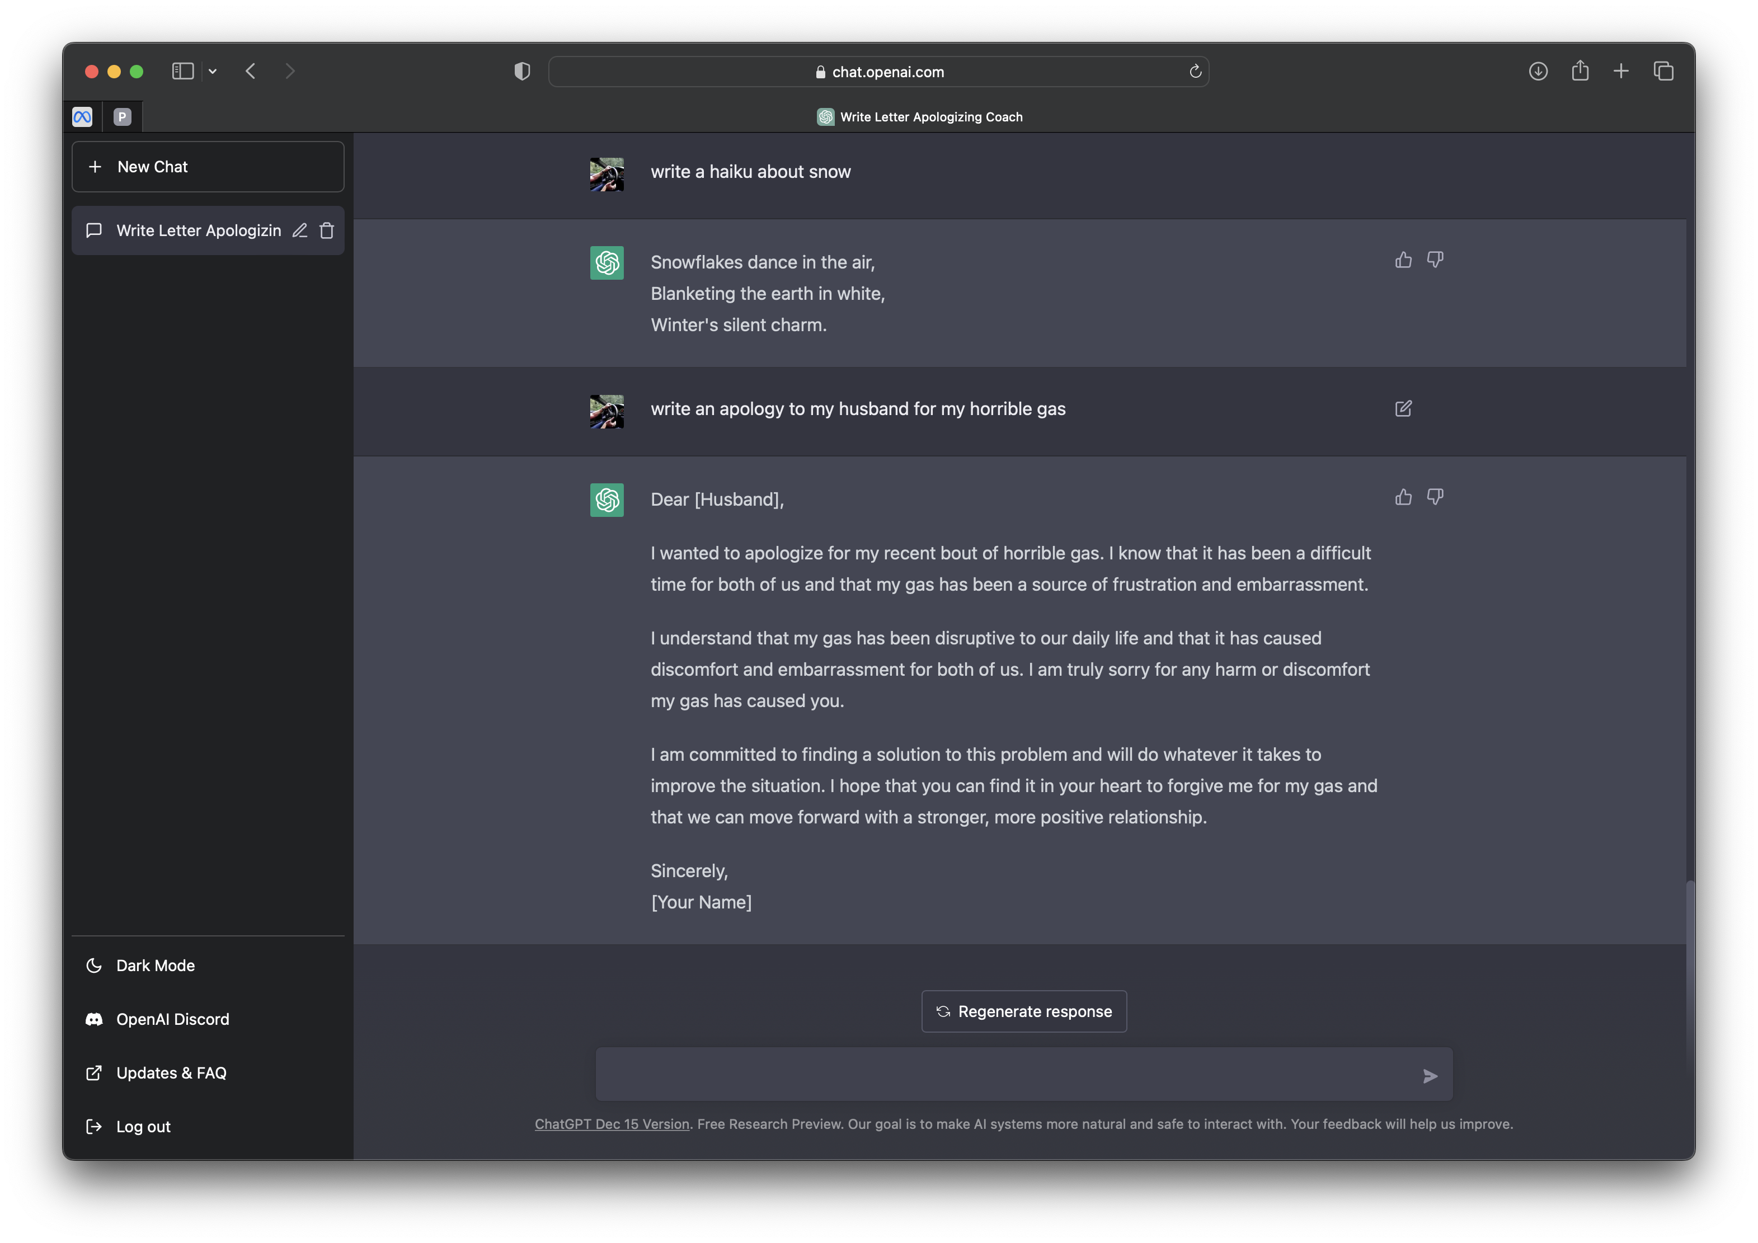Delete the Write Letter Apologizing chat
Screen dimensions: 1758x1243
pos(327,230)
